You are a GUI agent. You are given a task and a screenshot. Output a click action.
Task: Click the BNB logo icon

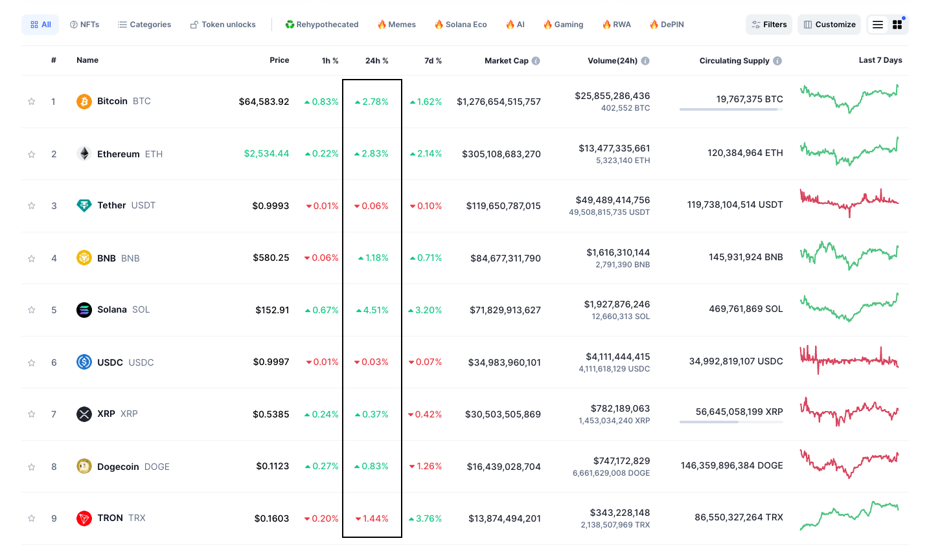[84, 258]
